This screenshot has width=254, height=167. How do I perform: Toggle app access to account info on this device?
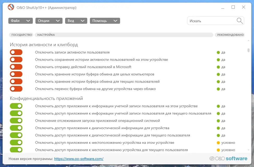point(16,106)
